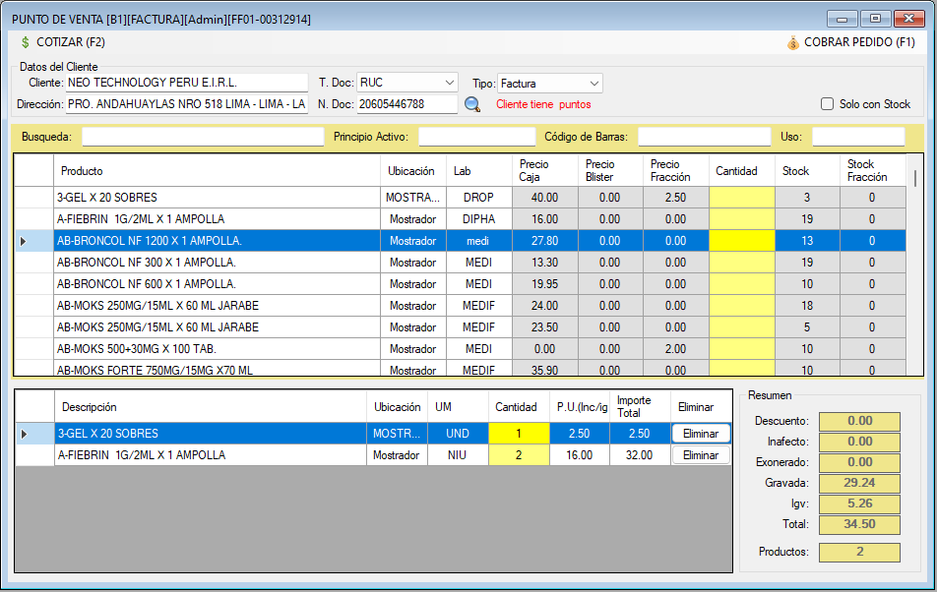Click the green dollar Cotizar icon
The image size is (937, 592).
coord(25,42)
